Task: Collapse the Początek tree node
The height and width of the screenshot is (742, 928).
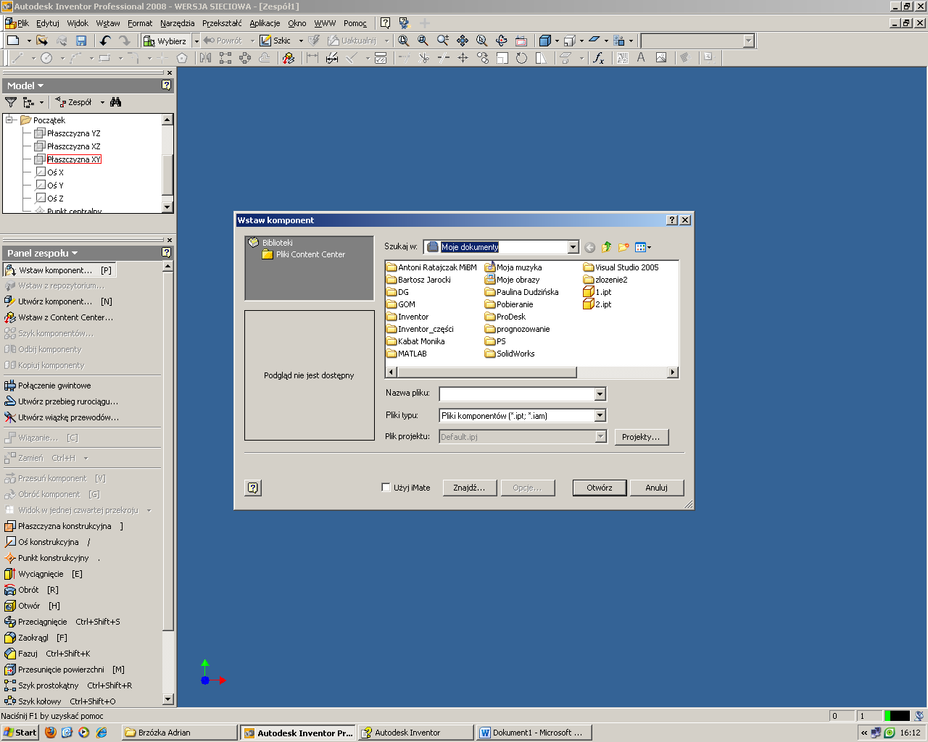Action: 10,120
